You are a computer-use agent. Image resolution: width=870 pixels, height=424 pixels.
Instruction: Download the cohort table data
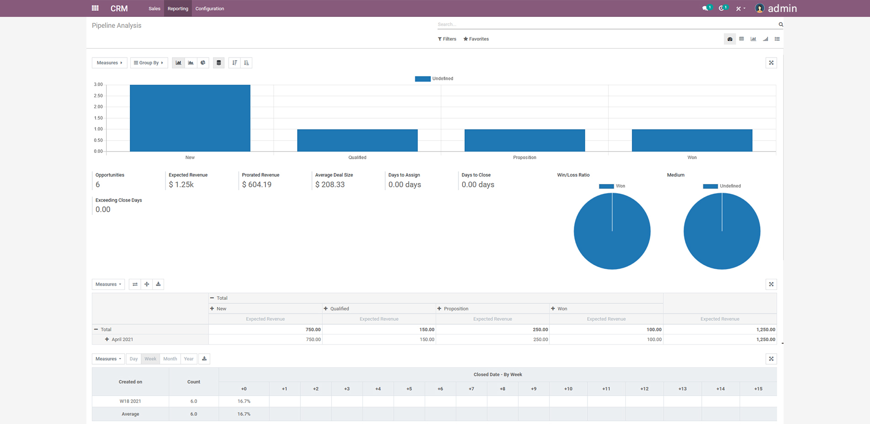204,359
